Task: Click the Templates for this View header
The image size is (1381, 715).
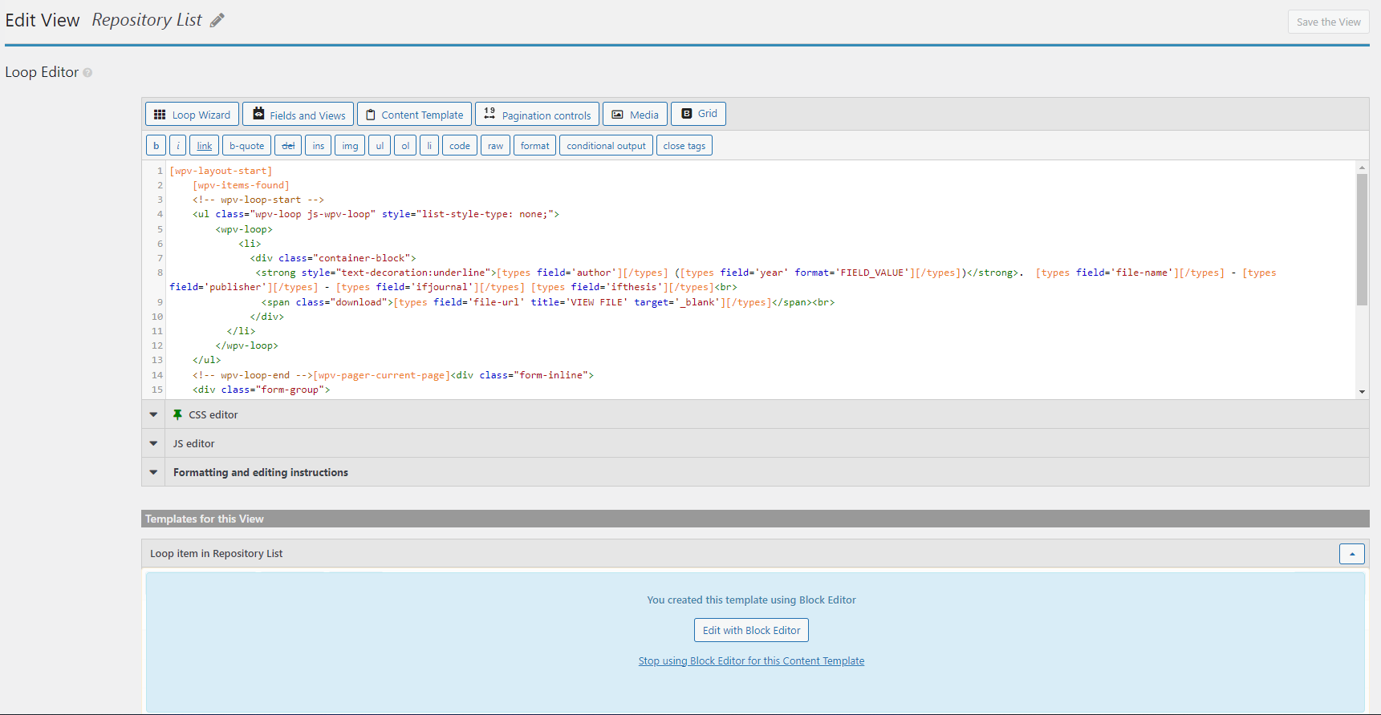Action: [x=755, y=519]
